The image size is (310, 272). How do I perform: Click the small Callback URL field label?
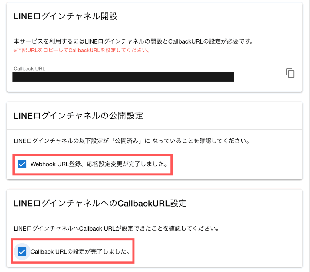click(29, 68)
